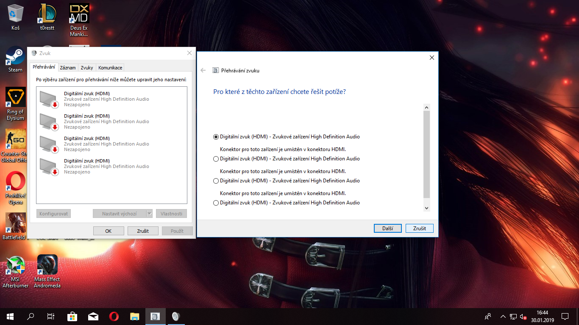The image size is (579, 325).
Task: Open the Mail app on the taskbar
Action: point(93,316)
